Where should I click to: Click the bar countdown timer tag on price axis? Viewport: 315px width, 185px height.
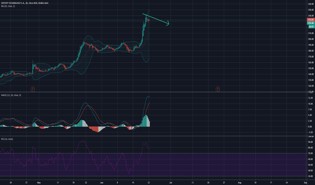[311, 26]
